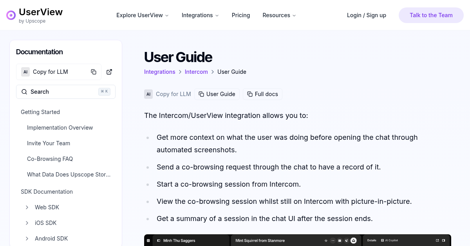Click the AI badge under the breadcrumb
The image size is (470, 246).
148,94
